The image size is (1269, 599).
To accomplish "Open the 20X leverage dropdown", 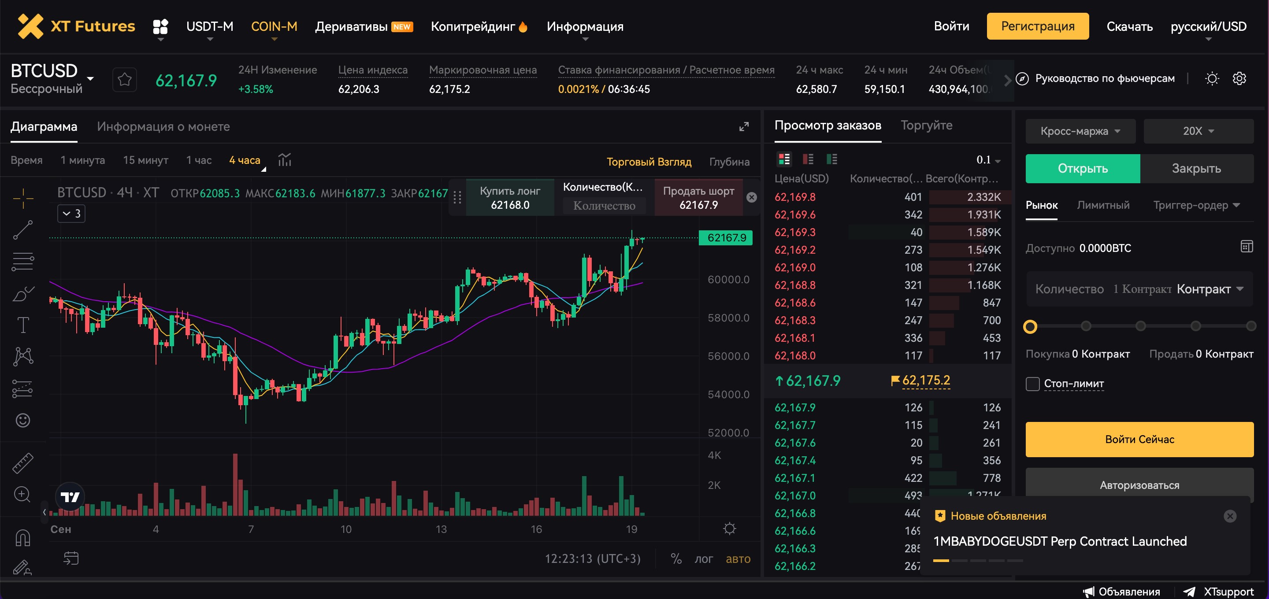I will coord(1198,131).
